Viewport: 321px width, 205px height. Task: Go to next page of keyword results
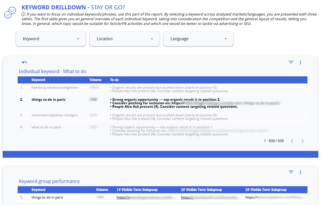[x=302, y=141]
